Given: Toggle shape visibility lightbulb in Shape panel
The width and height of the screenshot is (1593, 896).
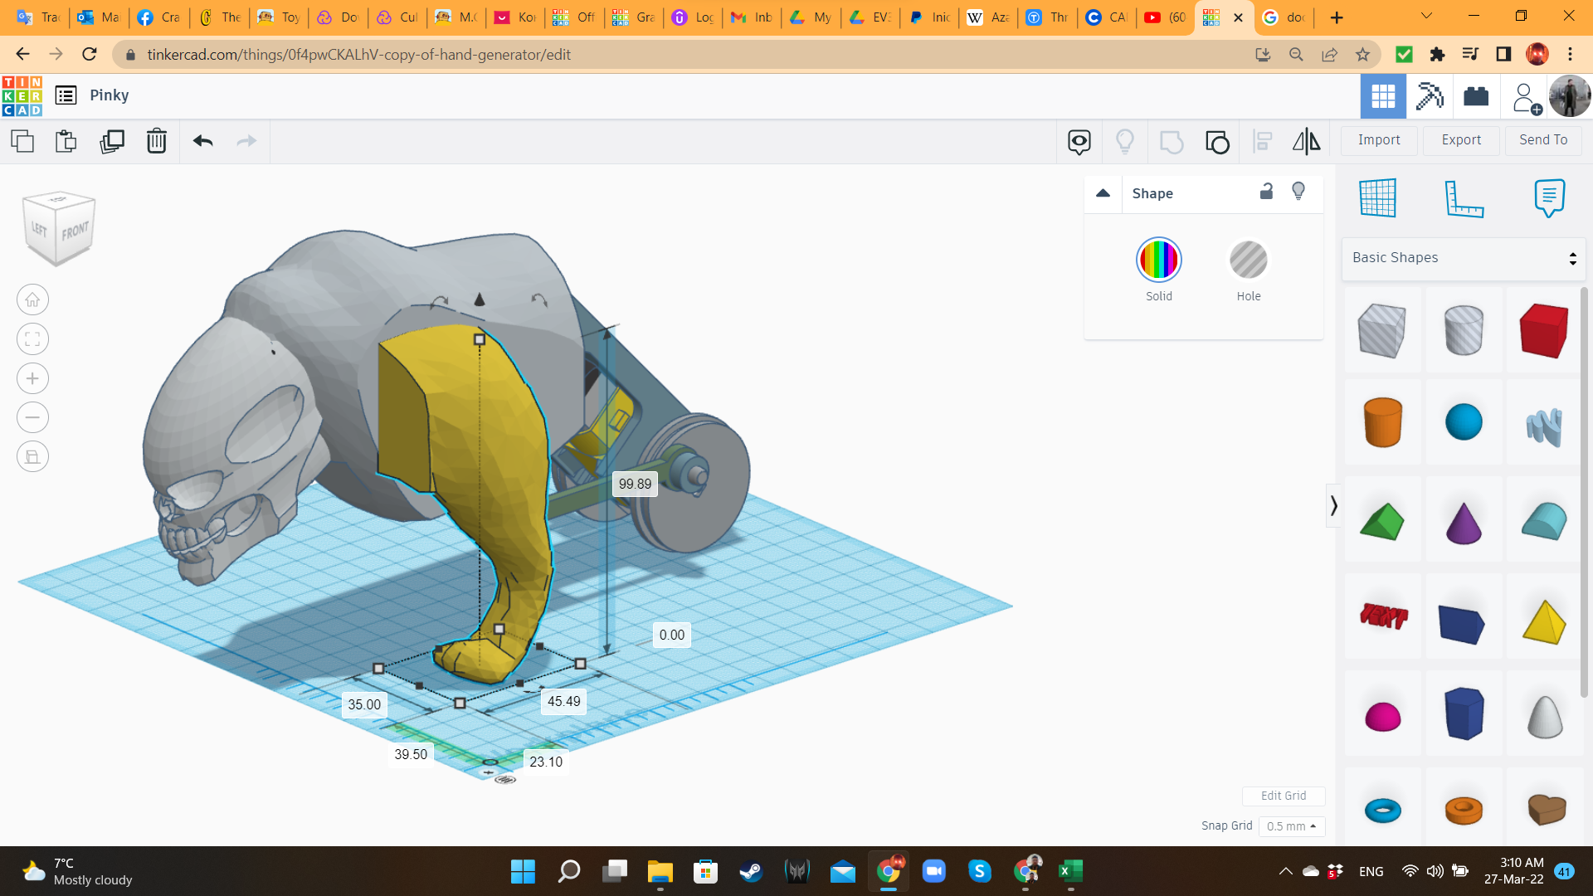Looking at the screenshot, I should [x=1298, y=192].
